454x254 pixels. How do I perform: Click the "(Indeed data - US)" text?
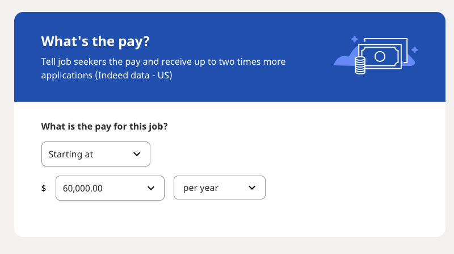pyautogui.click(x=134, y=75)
